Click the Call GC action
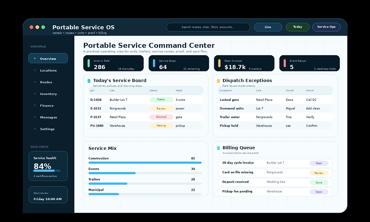 point(311,100)
